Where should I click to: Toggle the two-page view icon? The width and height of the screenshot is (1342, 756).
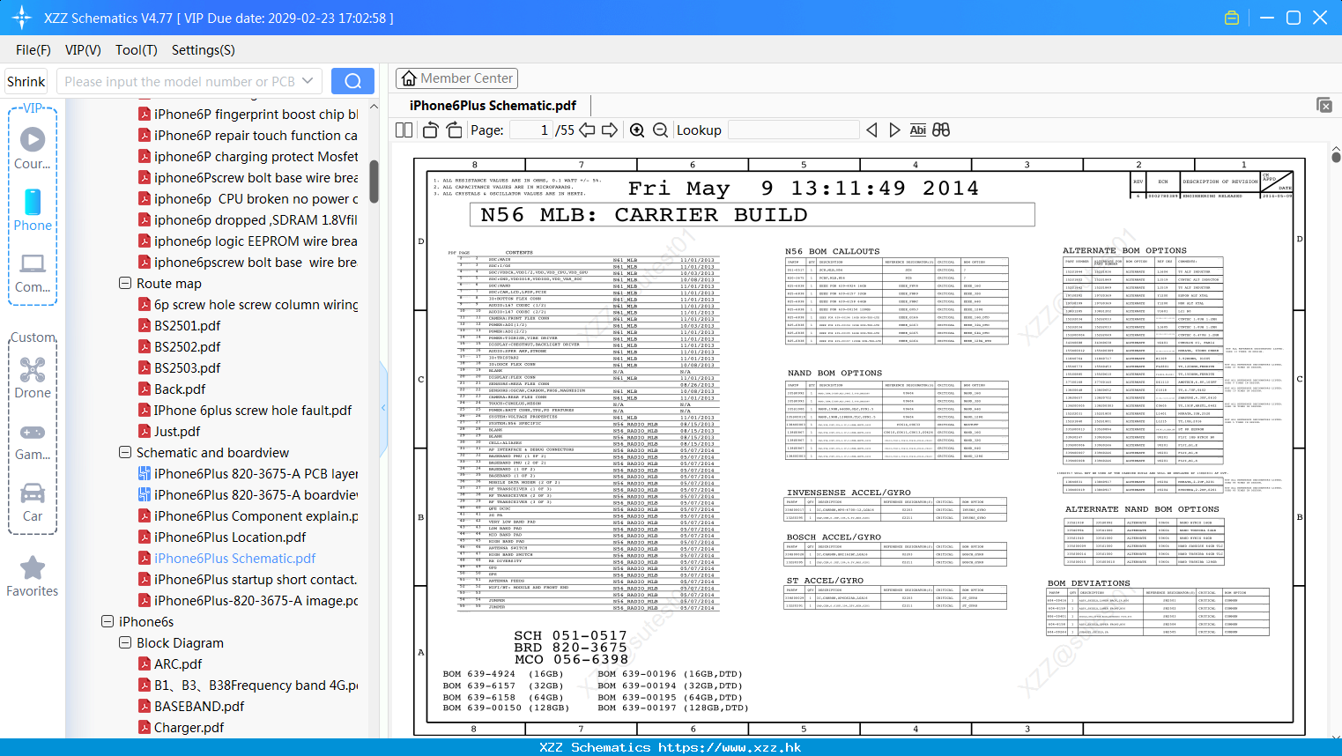404,130
